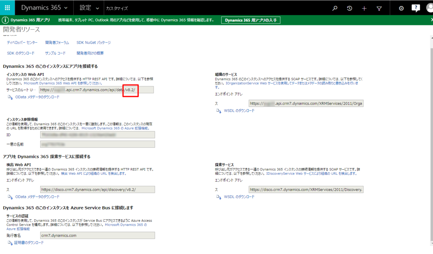
Task: Click the 開発者リソース page title
Action: click(22, 30)
